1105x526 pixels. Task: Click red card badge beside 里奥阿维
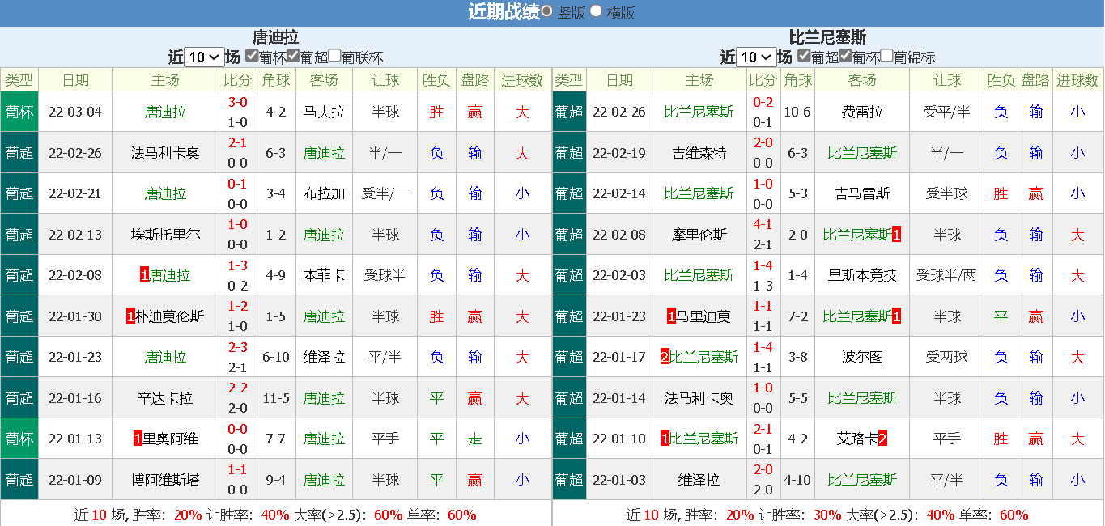coord(138,439)
